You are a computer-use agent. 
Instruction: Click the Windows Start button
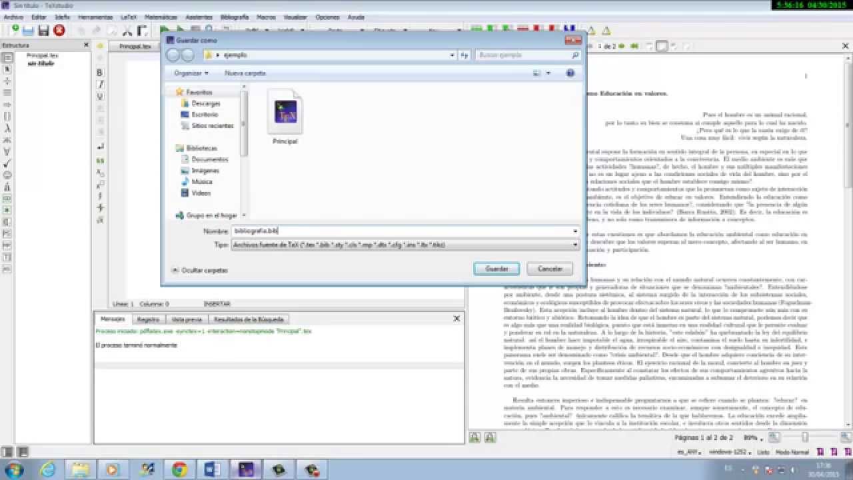[13, 469]
